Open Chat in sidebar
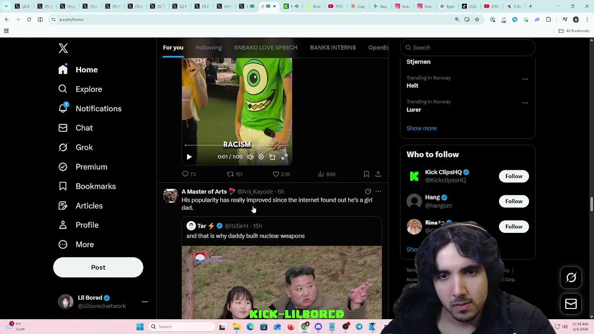The image size is (594, 334). pyautogui.click(x=76, y=128)
